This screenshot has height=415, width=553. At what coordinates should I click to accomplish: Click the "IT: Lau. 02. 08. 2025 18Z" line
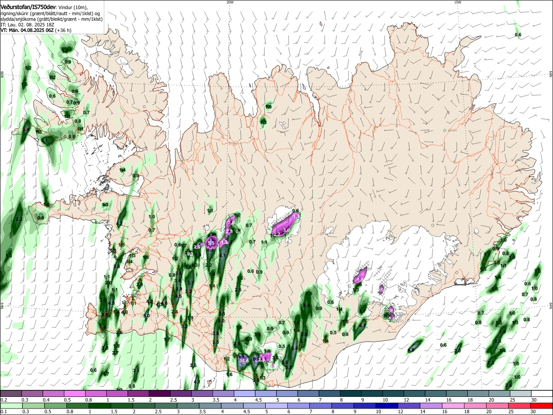tap(27, 25)
